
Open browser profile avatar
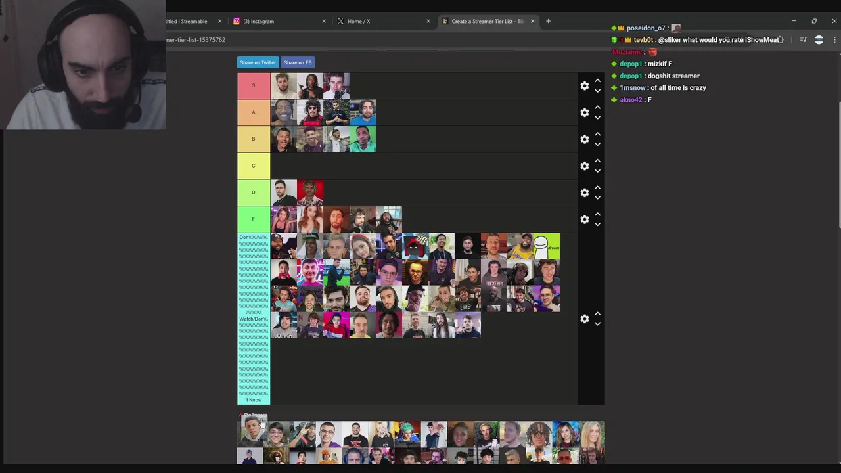tap(819, 40)
